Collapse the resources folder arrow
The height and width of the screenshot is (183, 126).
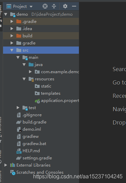click(x=24, y=79)
